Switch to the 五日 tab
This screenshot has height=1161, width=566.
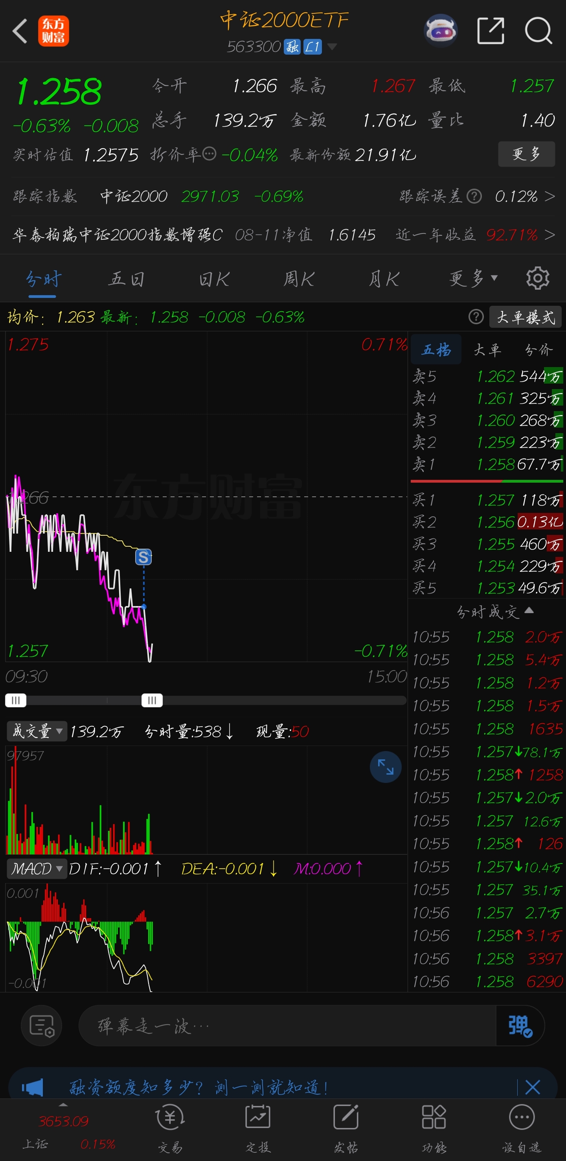tap(127, 279)
